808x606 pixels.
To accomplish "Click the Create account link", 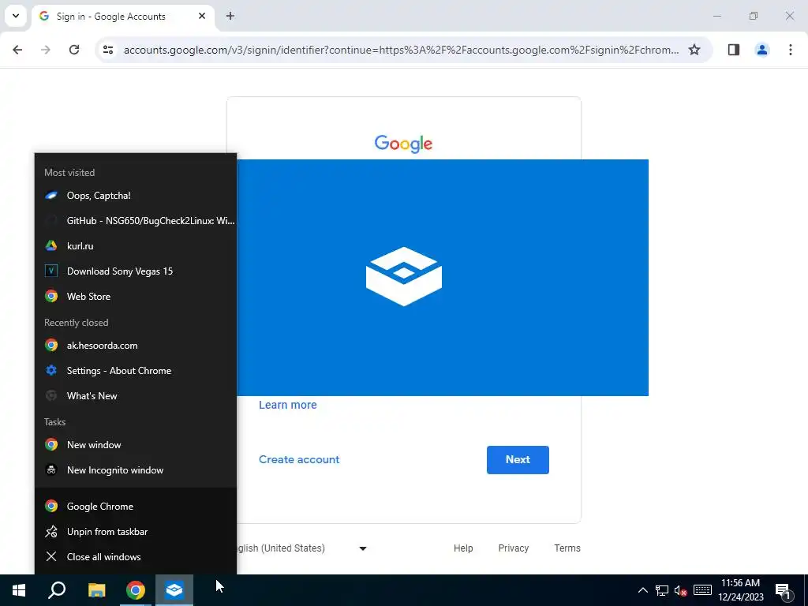I will tap(299, 459).
